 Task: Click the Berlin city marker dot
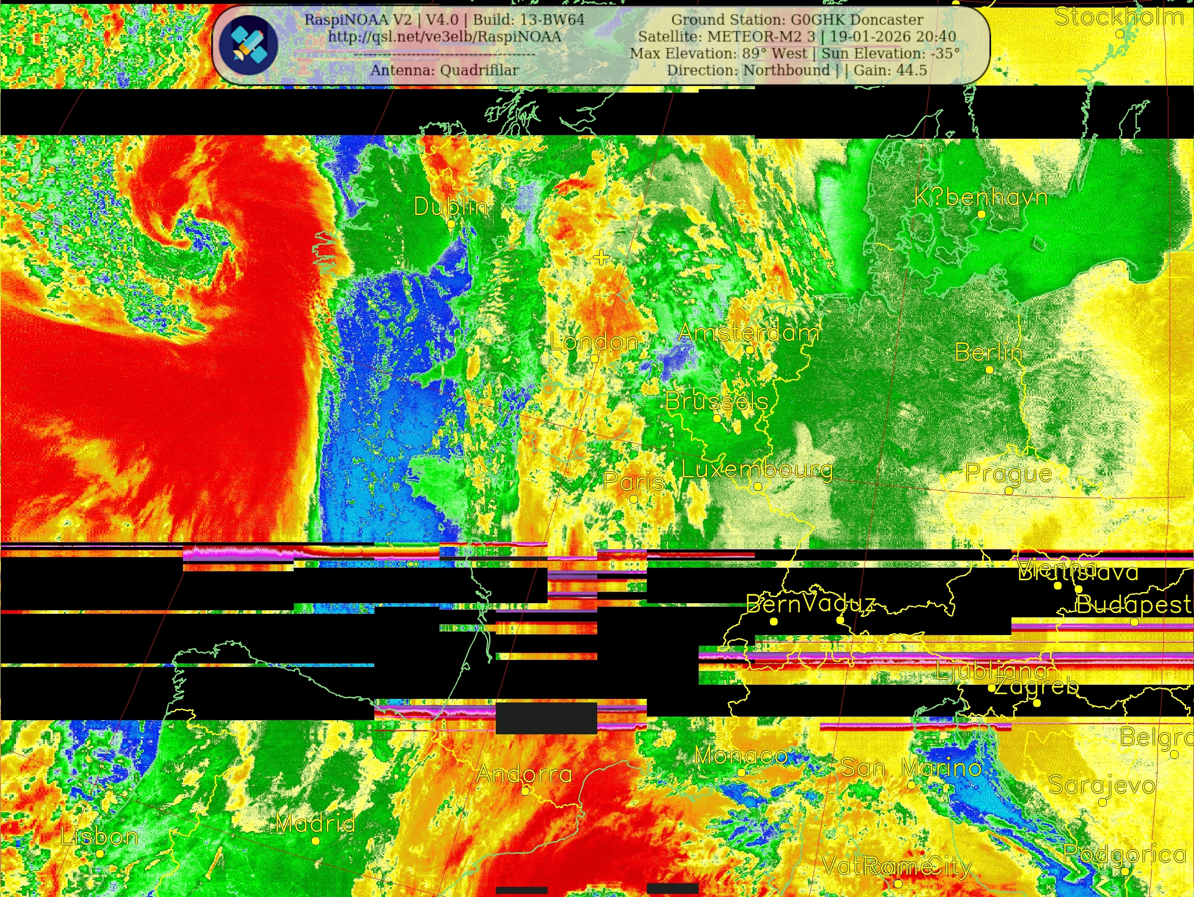(x=989, y=370)
